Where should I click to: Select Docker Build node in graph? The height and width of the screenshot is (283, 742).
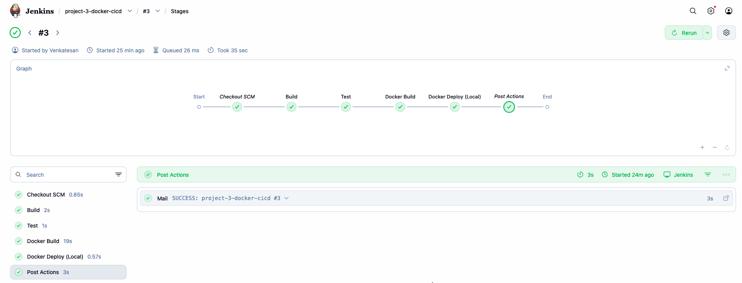(400, 107)
